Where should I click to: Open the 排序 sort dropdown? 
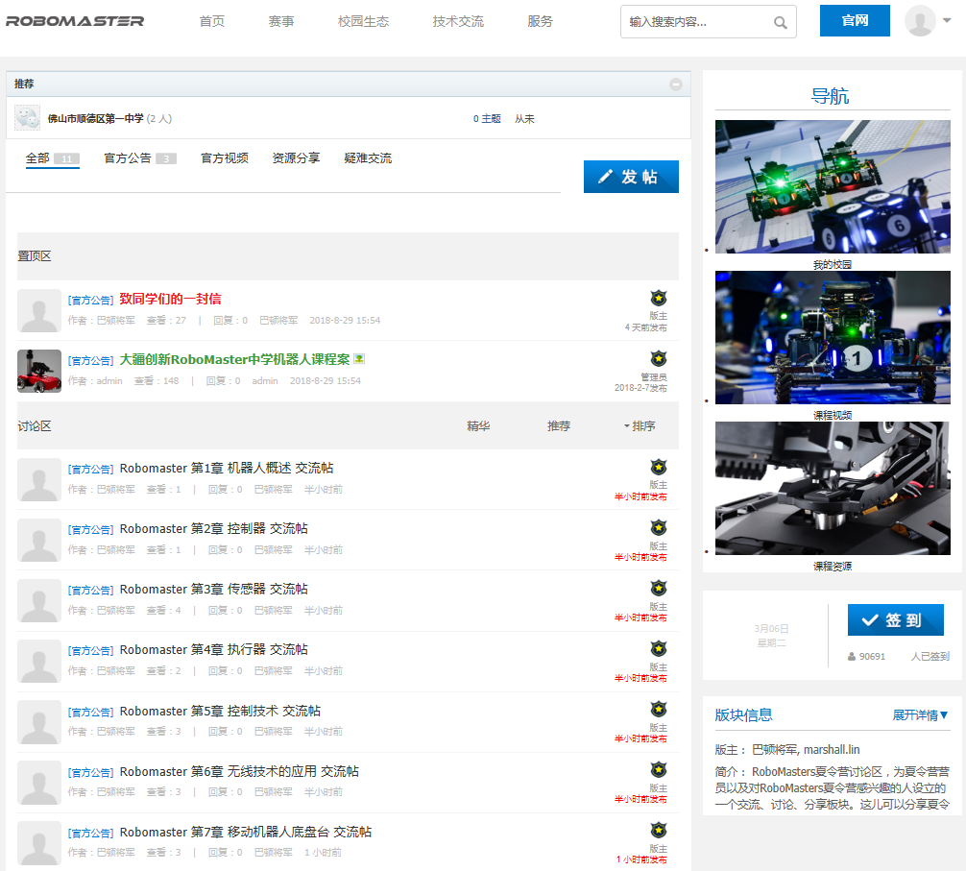pyautogui.click(x=640, y=425)
